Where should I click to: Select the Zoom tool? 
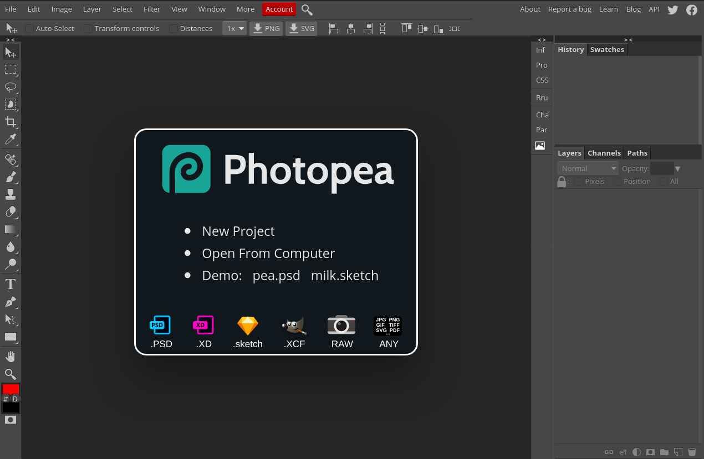11,374
